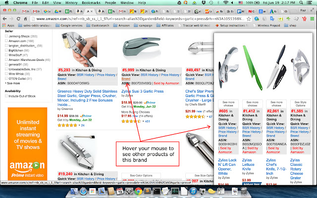The width and height of the screenshot is (317, 198).
Task: Open Spotlight search magnifier in menu bar
Action: [x=301, y=2]
